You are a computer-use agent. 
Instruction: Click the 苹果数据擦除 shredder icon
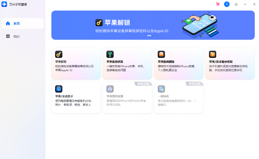pyautogui.click(x=161, y=54)
